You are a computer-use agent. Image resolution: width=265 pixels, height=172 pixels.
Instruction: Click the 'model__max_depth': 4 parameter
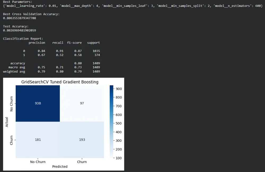79,6
